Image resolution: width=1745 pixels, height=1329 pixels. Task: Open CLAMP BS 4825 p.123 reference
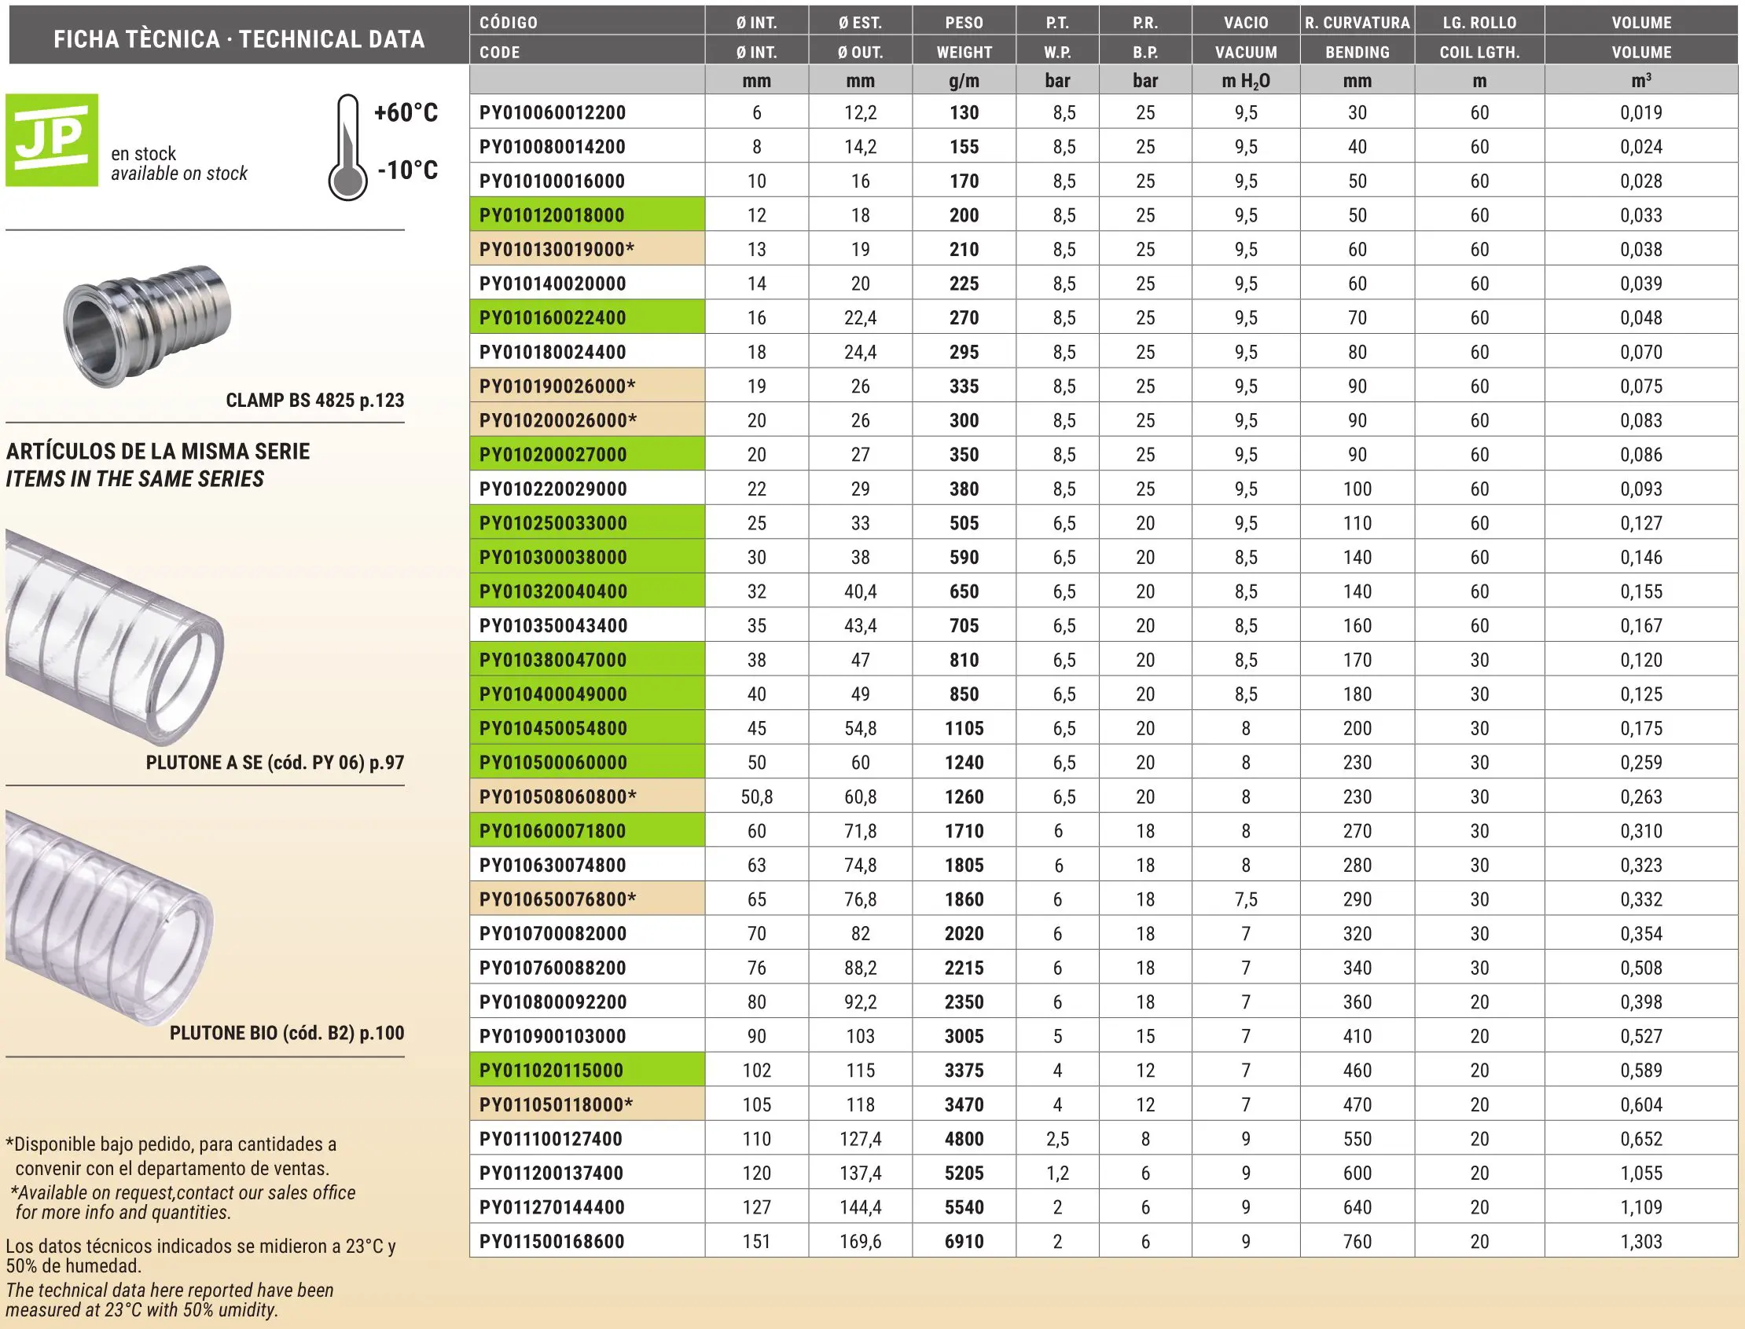(314, 401)
